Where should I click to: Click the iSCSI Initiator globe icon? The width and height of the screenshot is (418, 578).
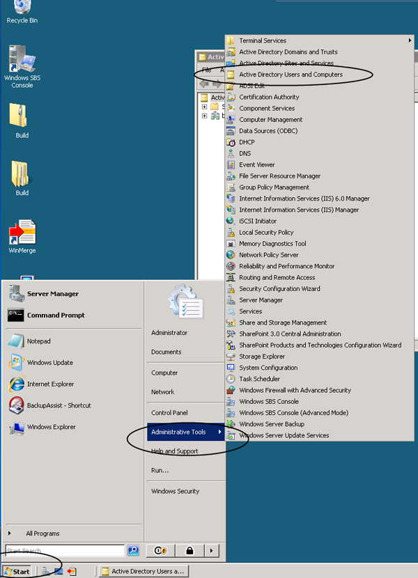pos(231,221)
